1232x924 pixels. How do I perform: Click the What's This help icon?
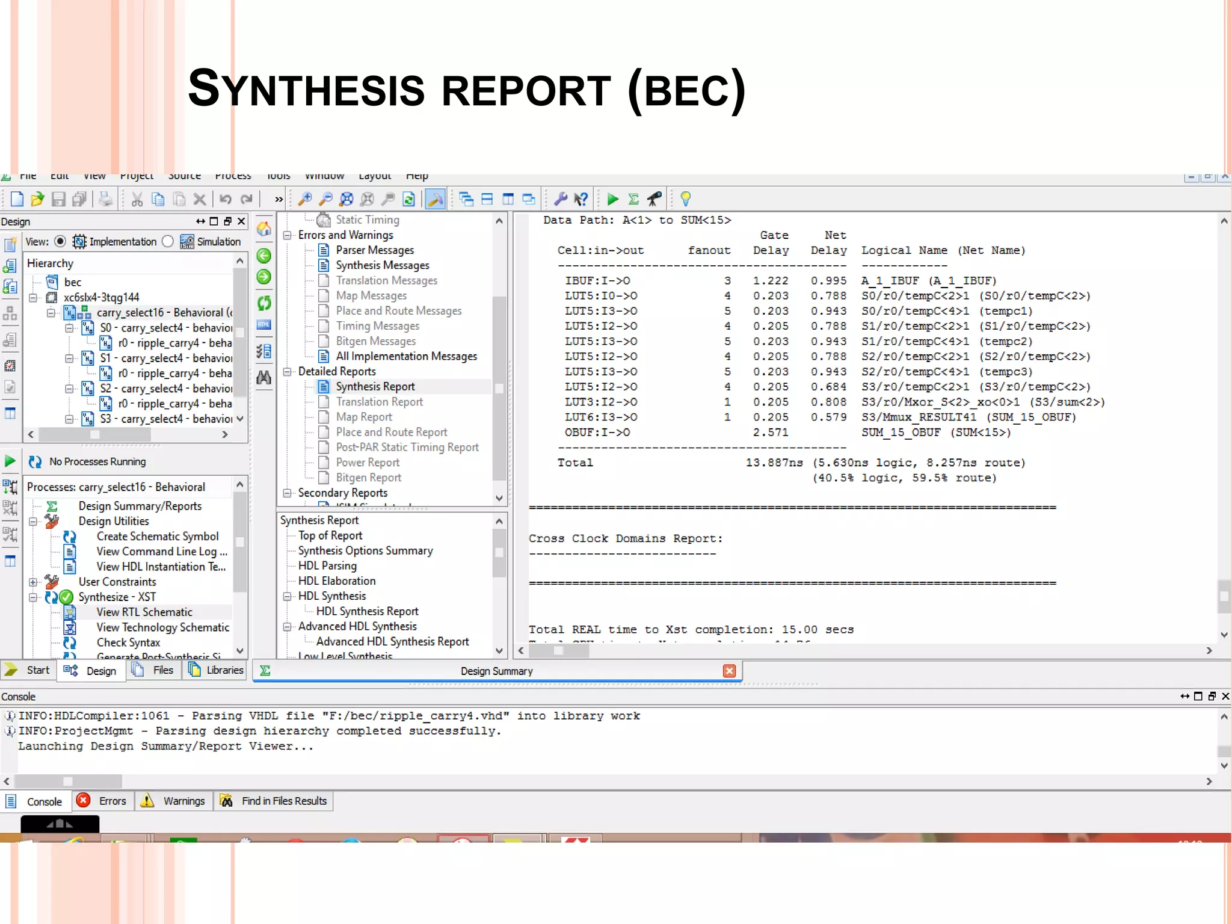581,199
